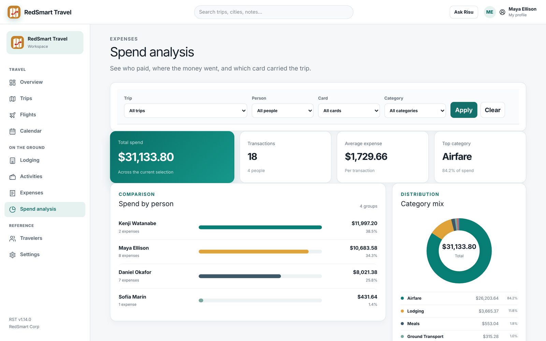Click the Flights airplane icon
The width and height of the screenshot is (546, 341).
tap(13, 115)
